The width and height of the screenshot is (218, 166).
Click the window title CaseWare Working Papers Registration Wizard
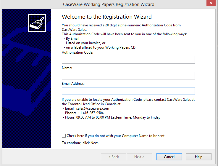[x=109, y=4]
